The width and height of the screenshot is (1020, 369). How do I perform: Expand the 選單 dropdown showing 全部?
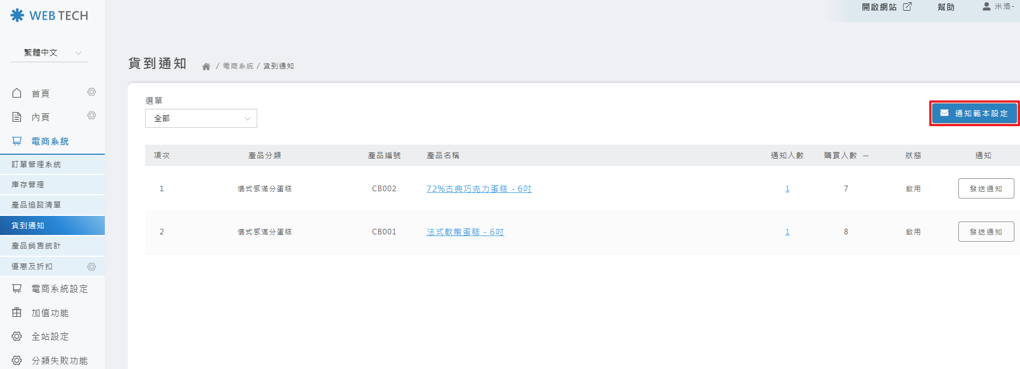(201, 118)
